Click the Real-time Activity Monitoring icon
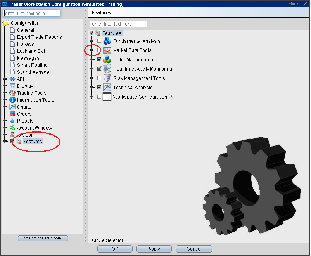Screen dimensions: 311x256 coord(107,69)
